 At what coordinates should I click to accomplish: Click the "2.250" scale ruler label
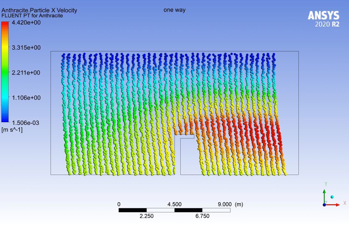[146, 216]
